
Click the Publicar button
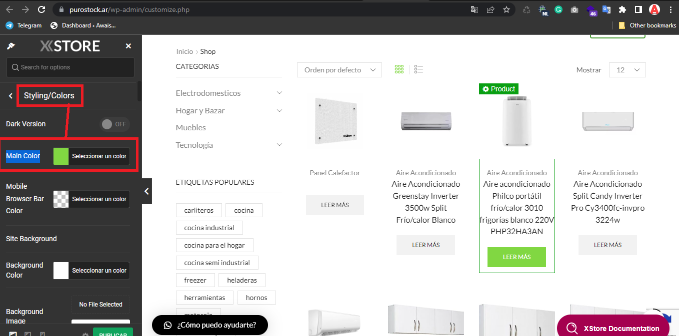pyautogui.click(x=113, y=333)
